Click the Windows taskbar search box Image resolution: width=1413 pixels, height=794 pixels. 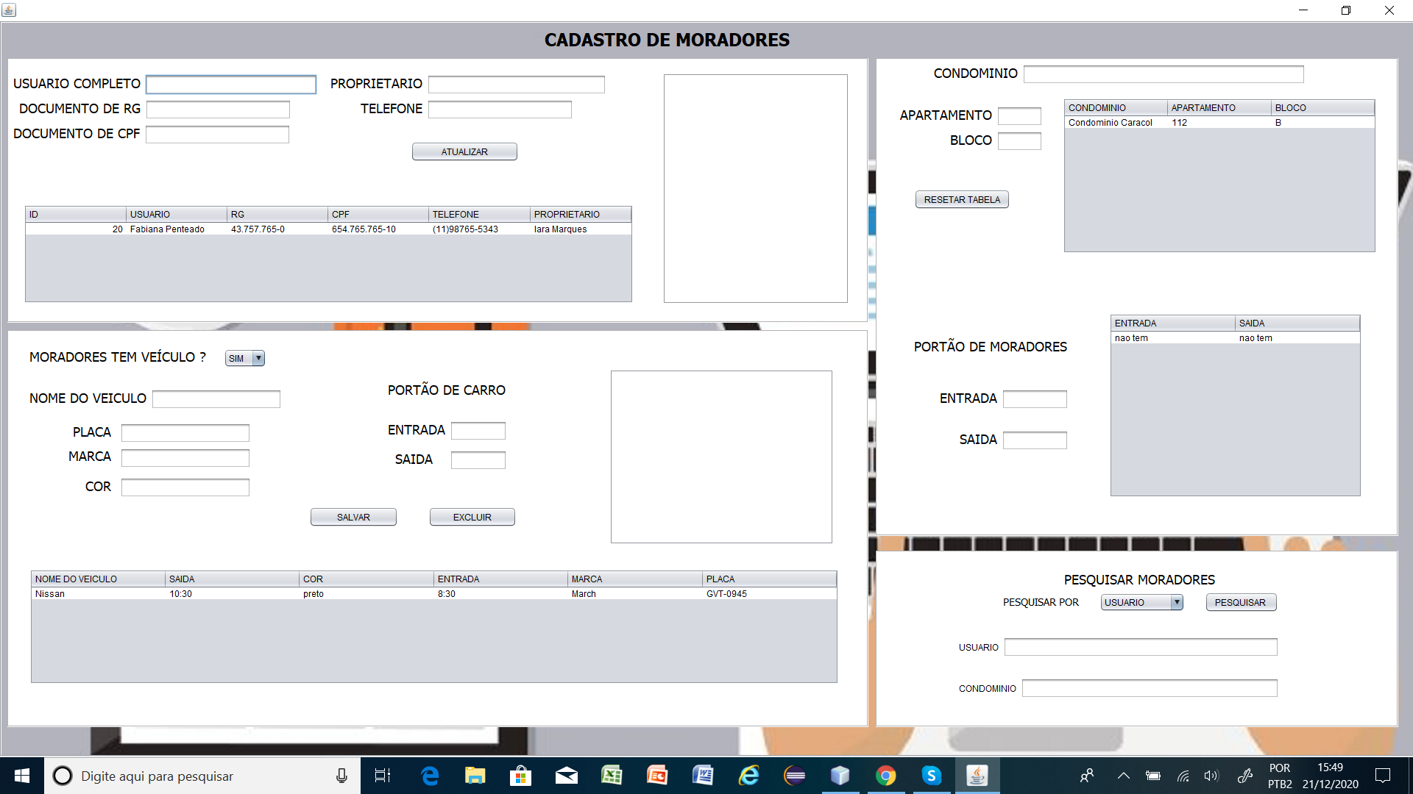pos(202,776)
